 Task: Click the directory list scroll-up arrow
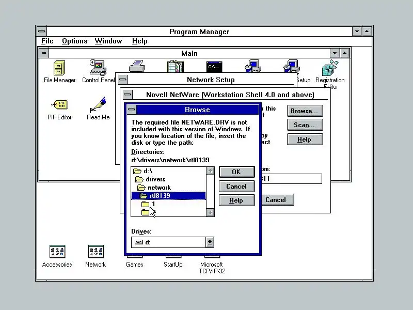210,171
